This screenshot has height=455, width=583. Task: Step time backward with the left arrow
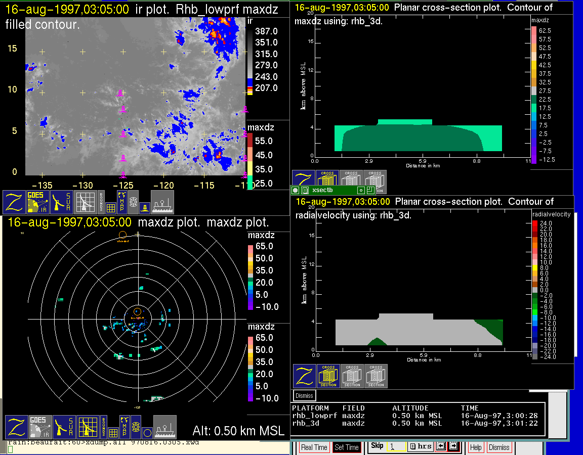(441, 447)
